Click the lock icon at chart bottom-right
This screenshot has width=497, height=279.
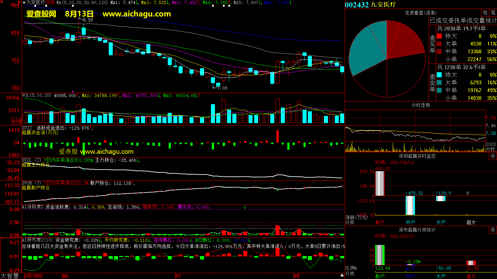click(342, 275)
